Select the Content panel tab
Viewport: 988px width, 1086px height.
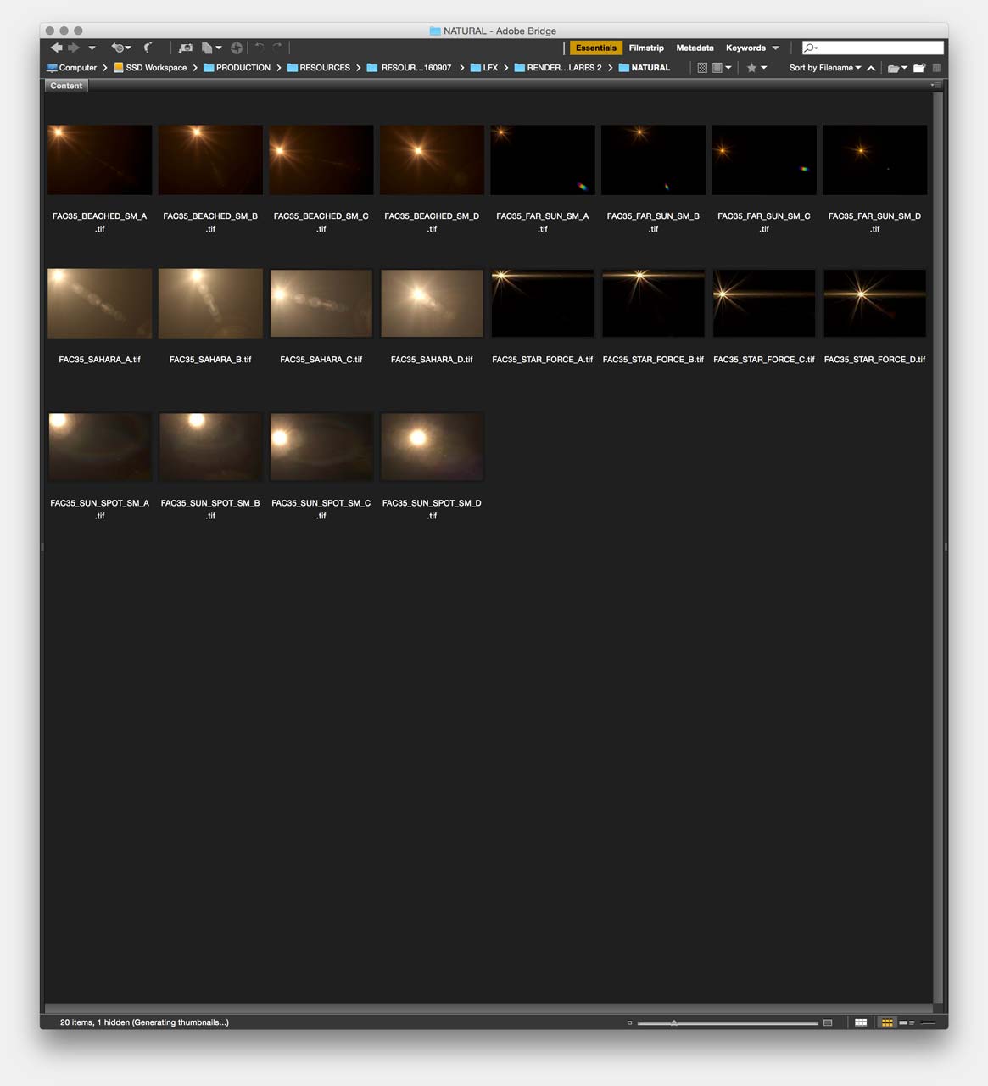tap(66, 86)
